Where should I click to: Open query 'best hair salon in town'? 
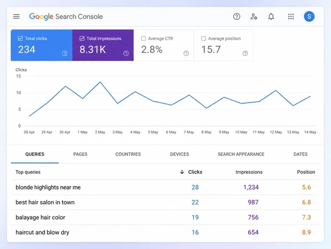(45, 202)
